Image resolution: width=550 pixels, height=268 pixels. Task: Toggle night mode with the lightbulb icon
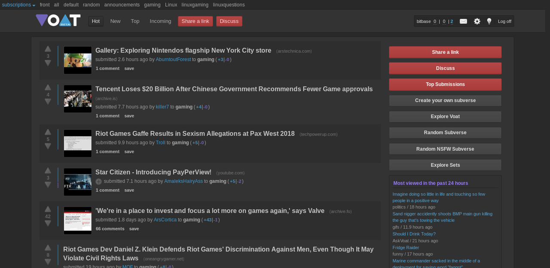(x=489, y=21)
